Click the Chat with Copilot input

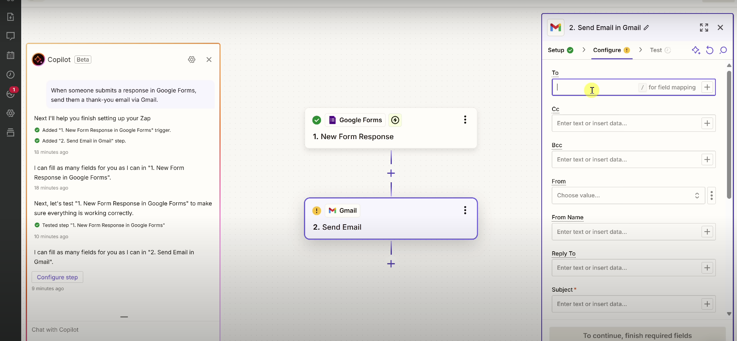123,330
